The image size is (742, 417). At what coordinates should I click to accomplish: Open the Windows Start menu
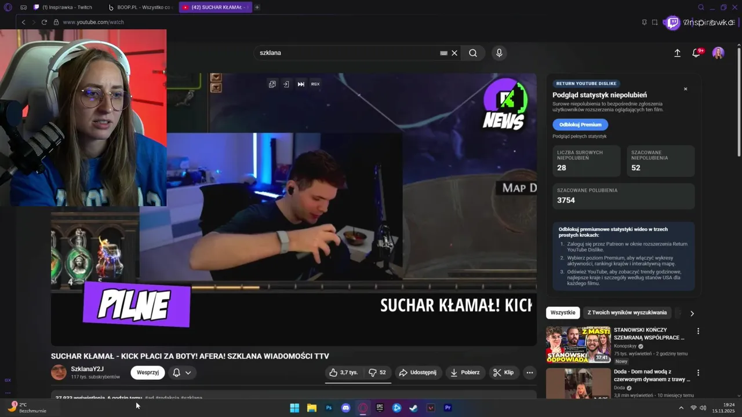pyautogui.click(x=294, y=408)
